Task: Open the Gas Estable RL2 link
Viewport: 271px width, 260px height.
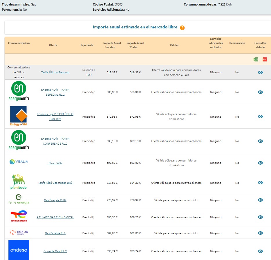Action: tap(55, 233)
